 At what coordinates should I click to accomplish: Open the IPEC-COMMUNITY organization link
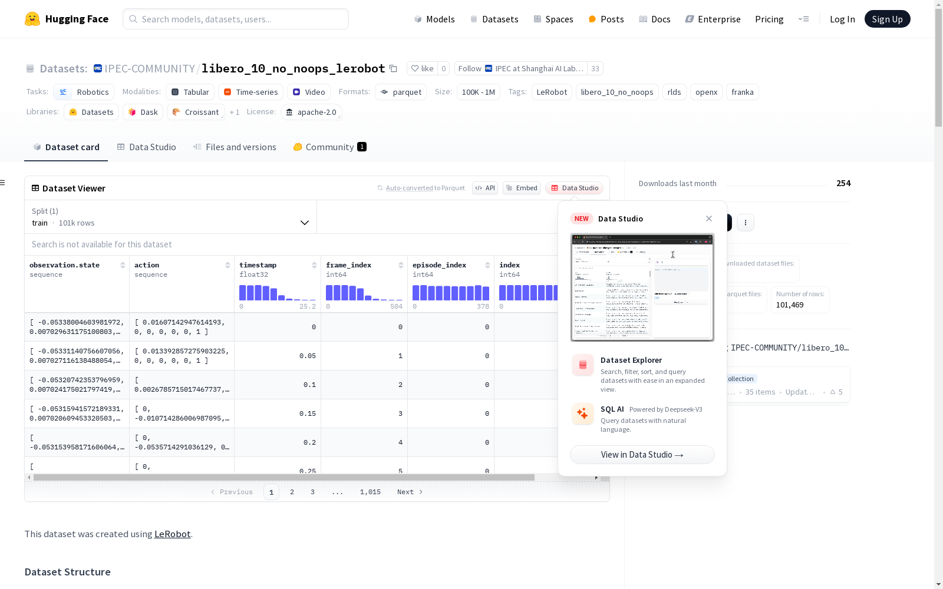pos(150,68)
